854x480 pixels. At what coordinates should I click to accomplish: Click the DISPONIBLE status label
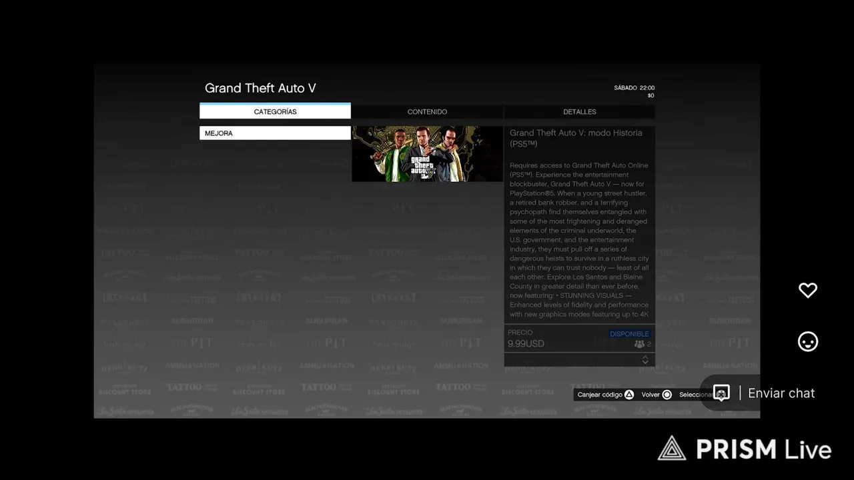coord(629,334)
